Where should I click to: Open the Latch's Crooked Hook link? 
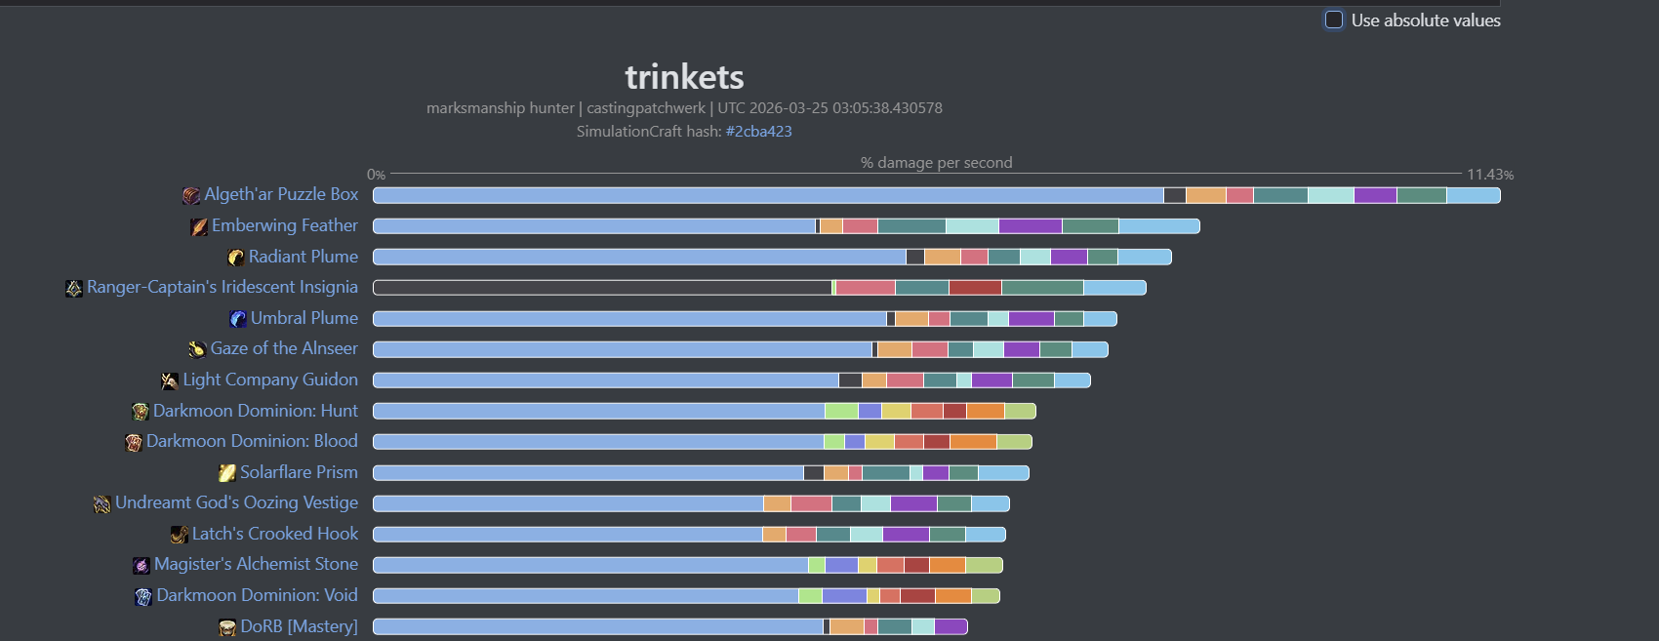pyautogui.click(x=275, y=534)
